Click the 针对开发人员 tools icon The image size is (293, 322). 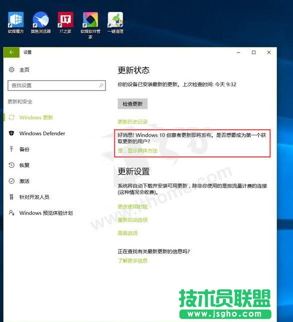pyautogui.click(x=12, y=197)
